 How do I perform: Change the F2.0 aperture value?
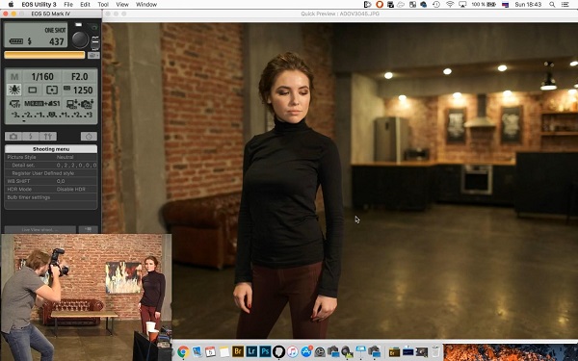[x=79, y=77]
